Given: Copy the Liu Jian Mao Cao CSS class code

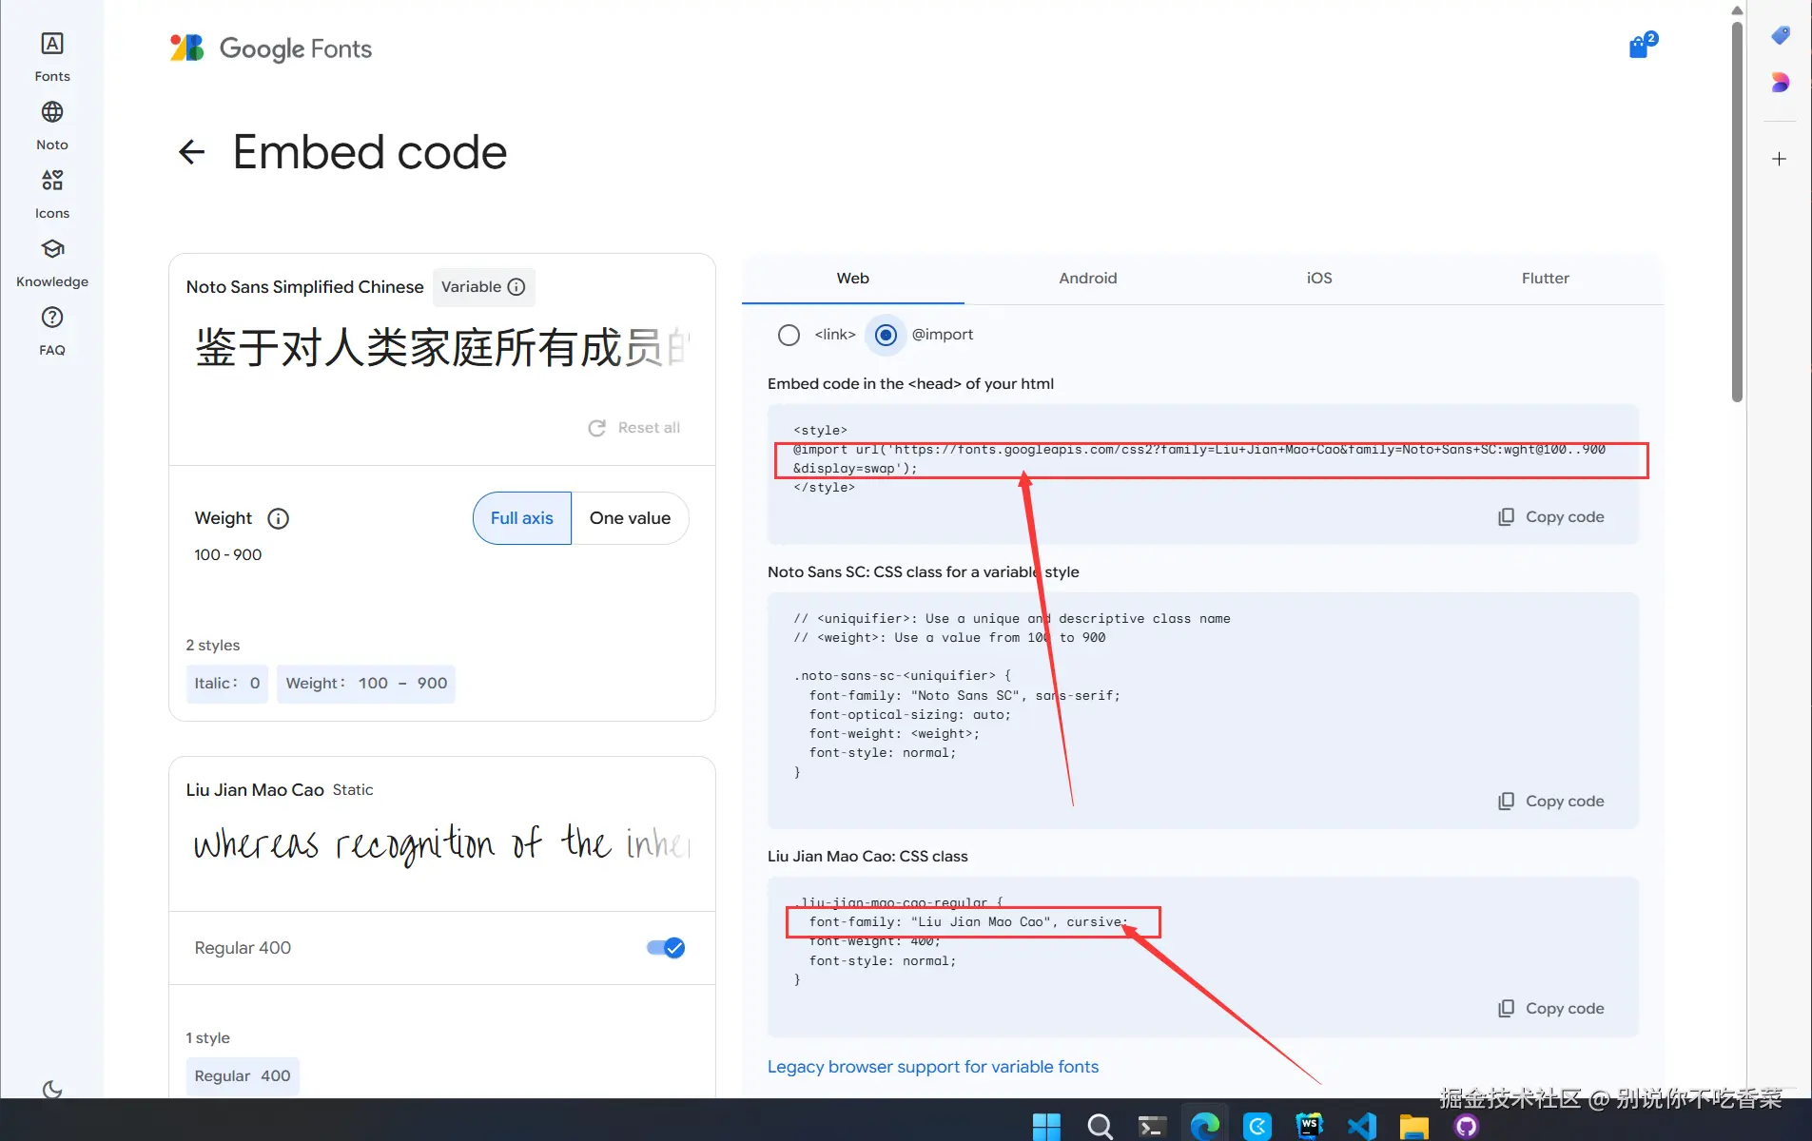Looking at the screenshot, I should pos(1551,1009).
